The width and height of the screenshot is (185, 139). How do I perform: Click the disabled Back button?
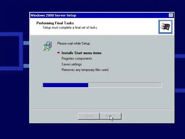[x=89, y=116]
